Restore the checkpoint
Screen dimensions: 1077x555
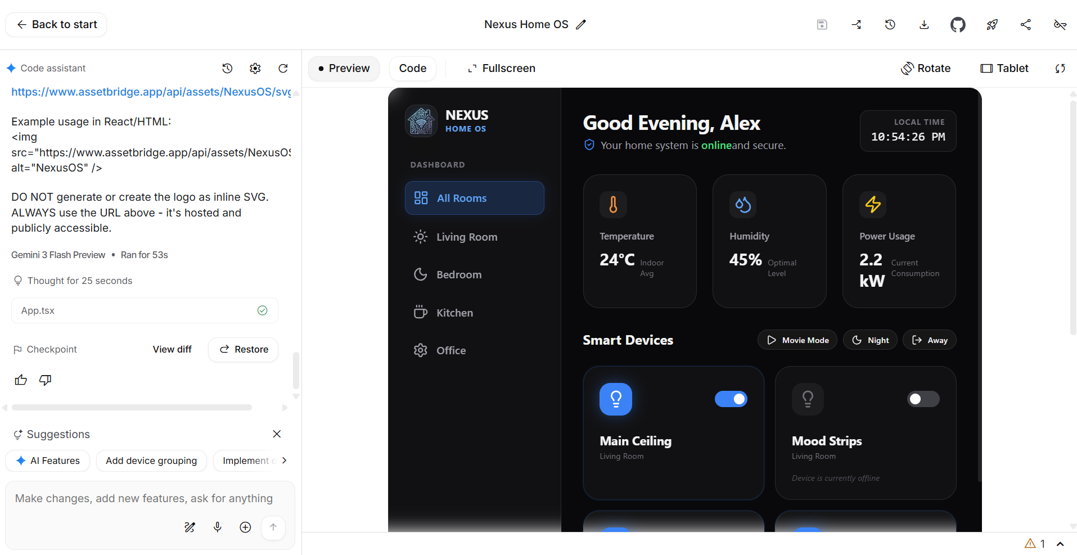[x=243, y=349]
